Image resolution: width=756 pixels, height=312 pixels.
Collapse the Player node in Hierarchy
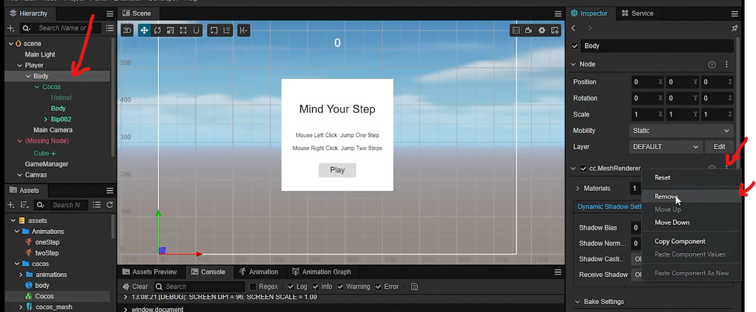[x=19, y=65]
